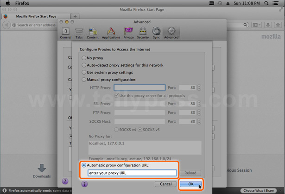Adjust SSL Proxy port stepper
The width and height of the screenshot is (285, 194).
[x=199, y=104]
